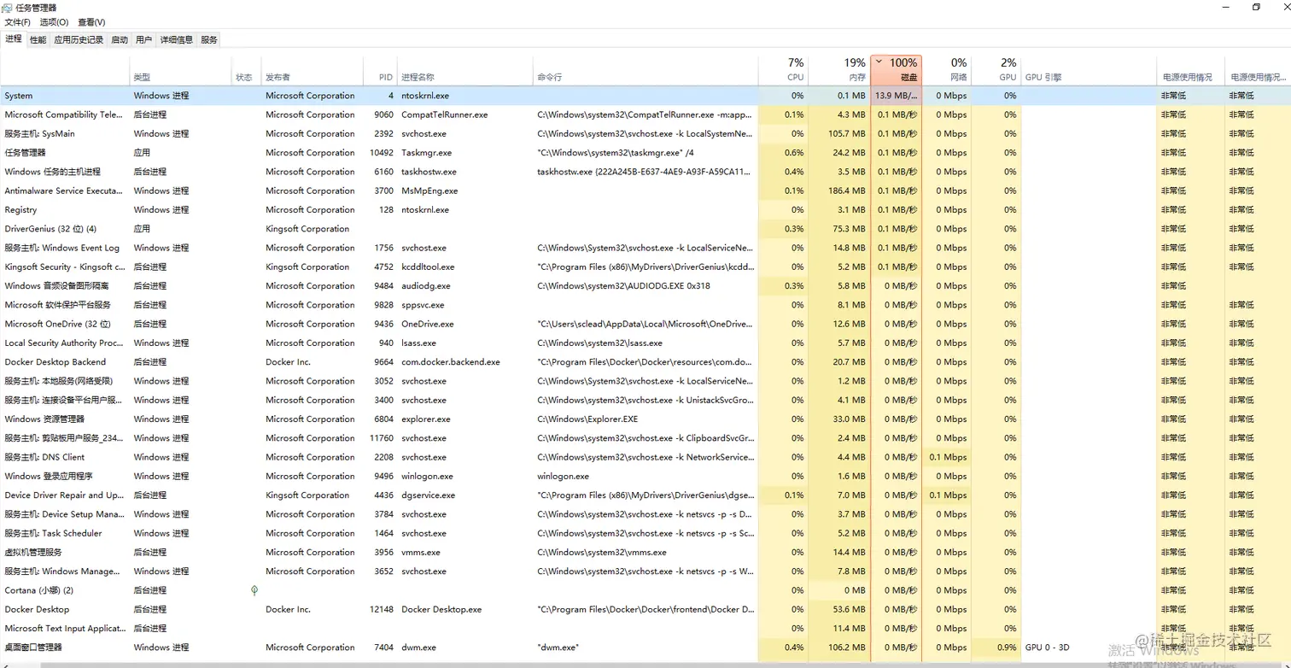Switch to the 详细信息 tab

click(177, 39)
